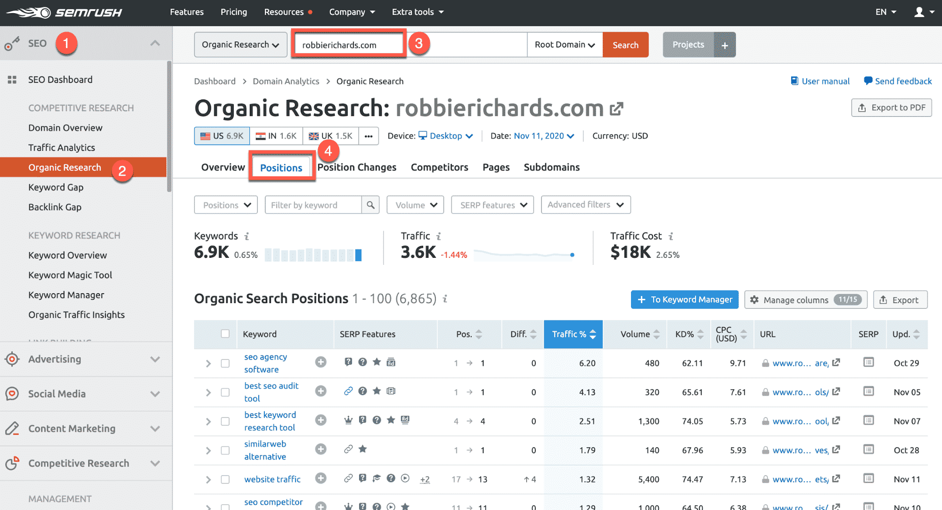Check the box for 'similarweb alternative' row
This screenshot has width=942, height=510.
click(225, 450)
